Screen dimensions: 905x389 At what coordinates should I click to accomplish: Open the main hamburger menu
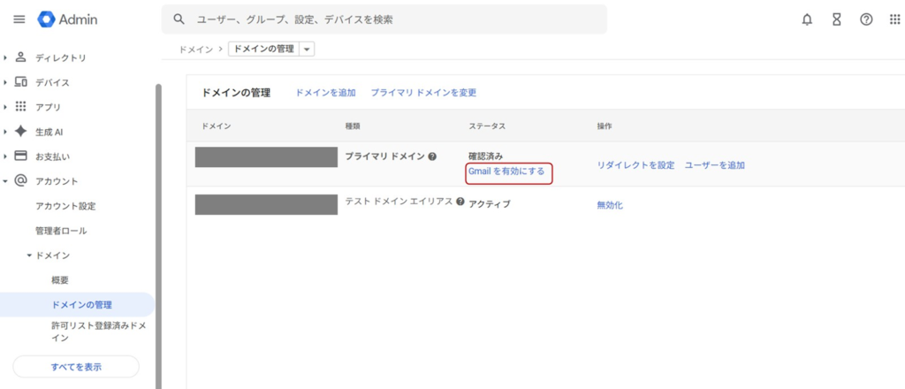(19, 19)
